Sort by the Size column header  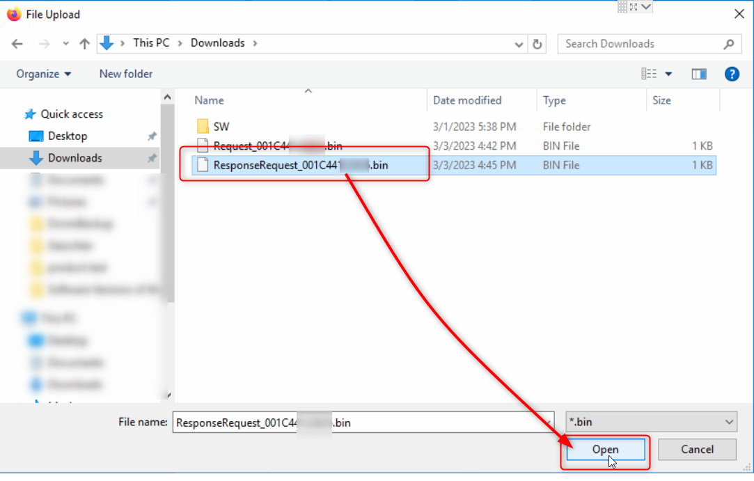(x=661, y=100)
